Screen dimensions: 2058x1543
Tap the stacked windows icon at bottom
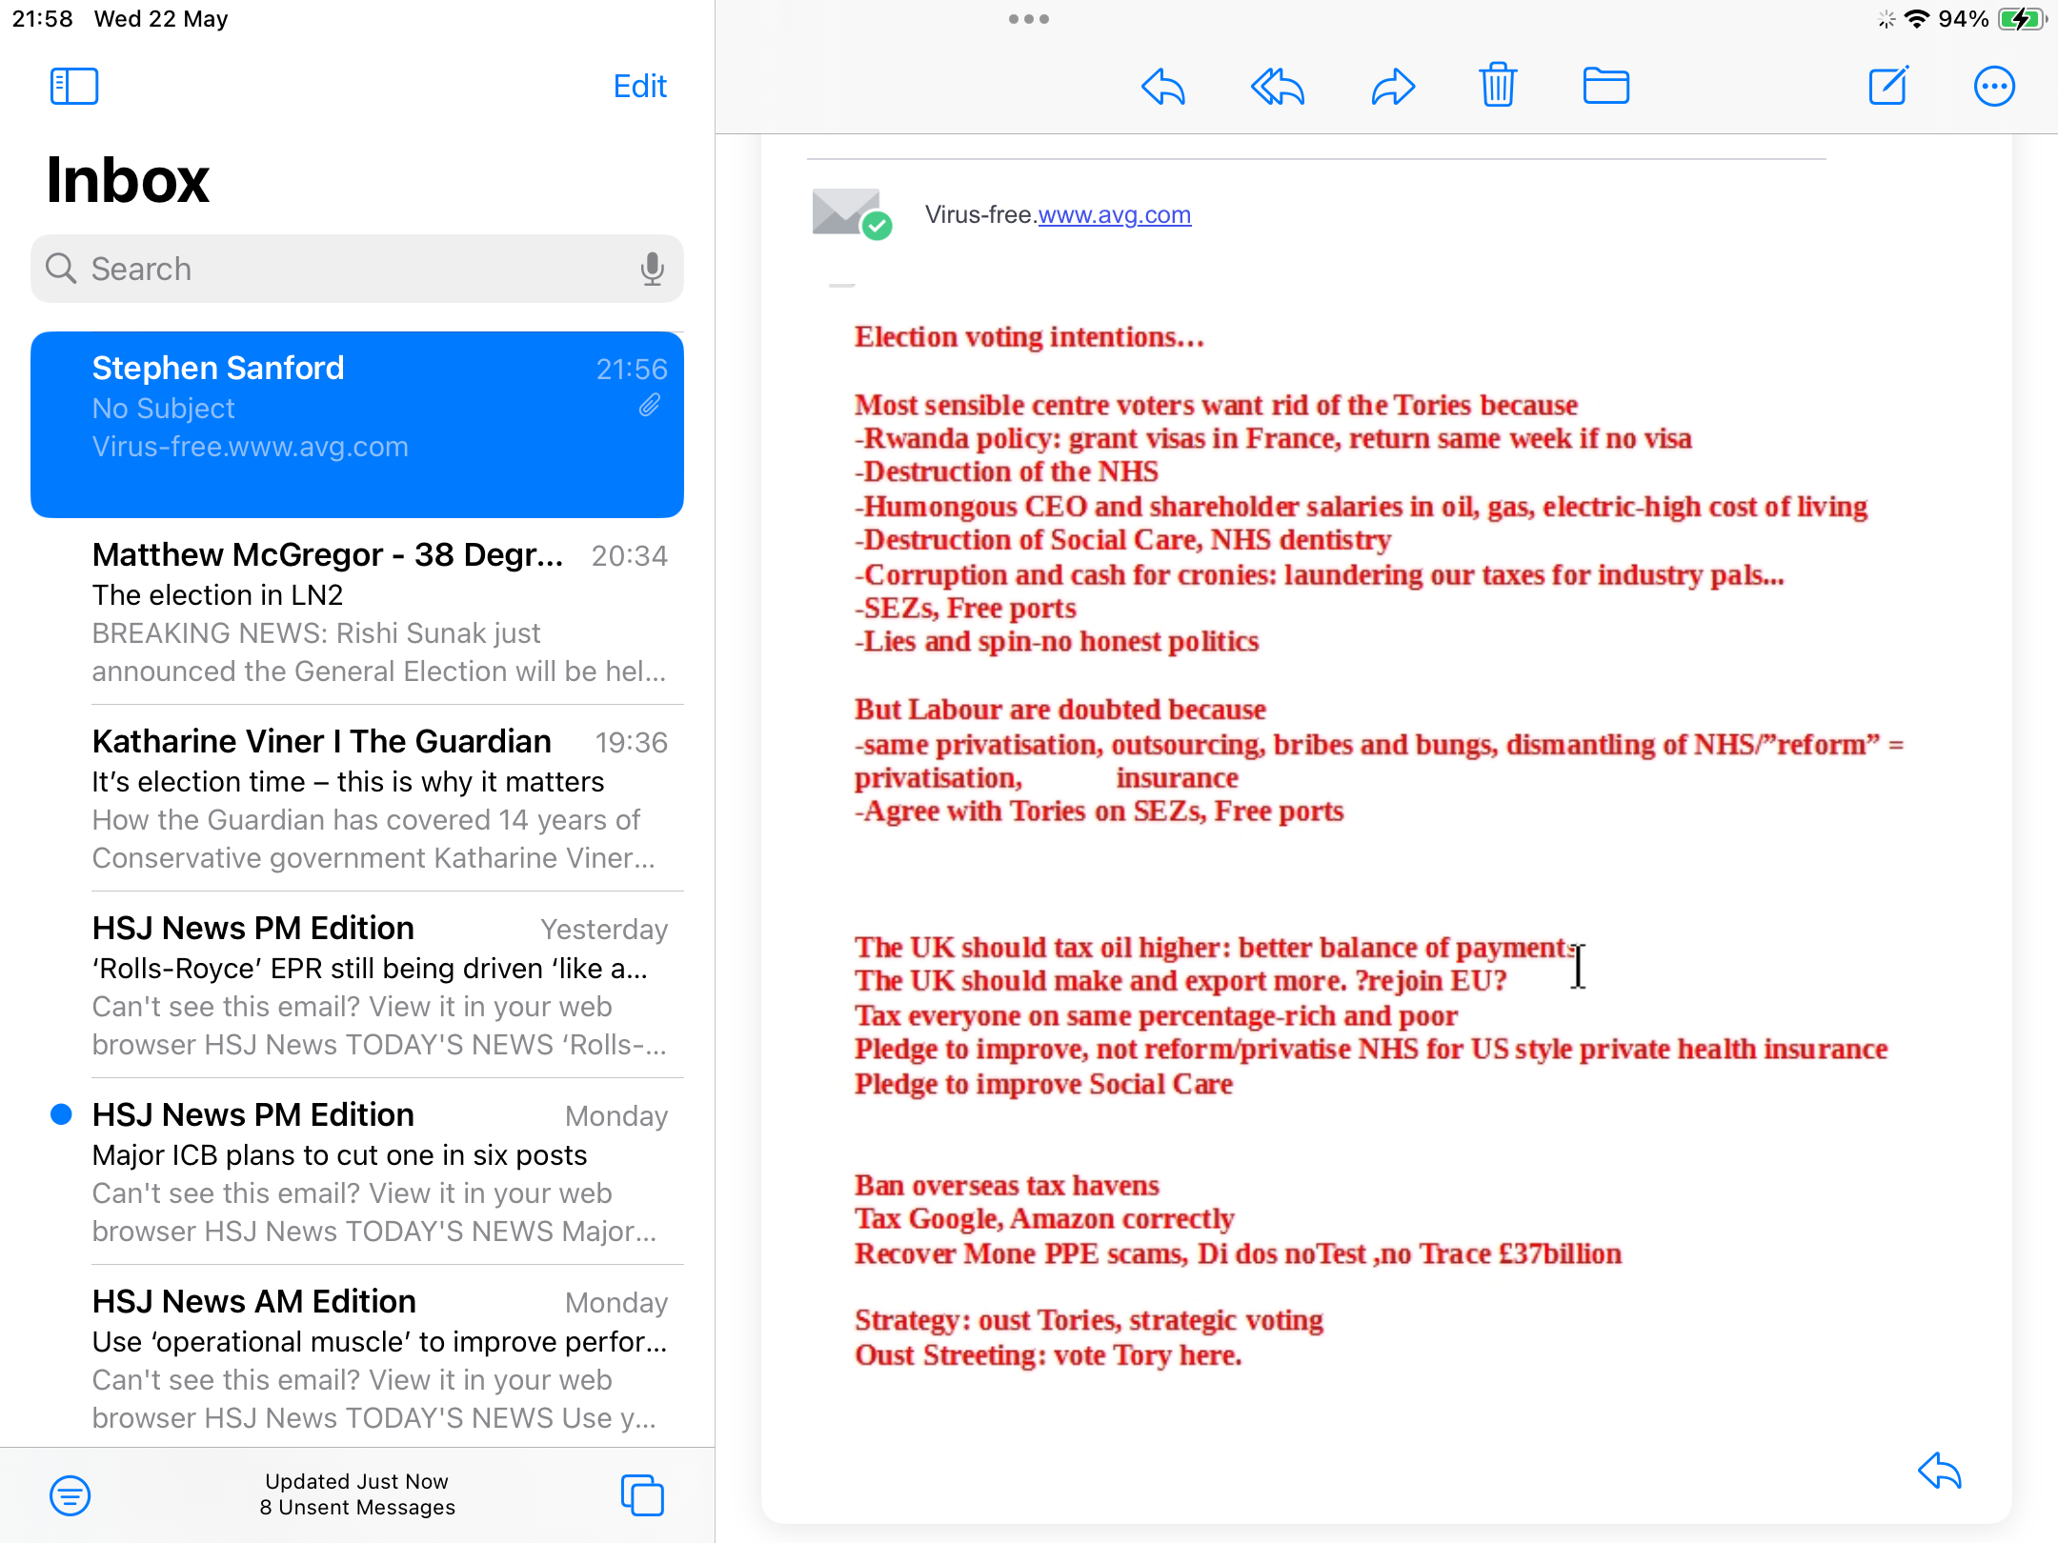tap(642, 1495)
